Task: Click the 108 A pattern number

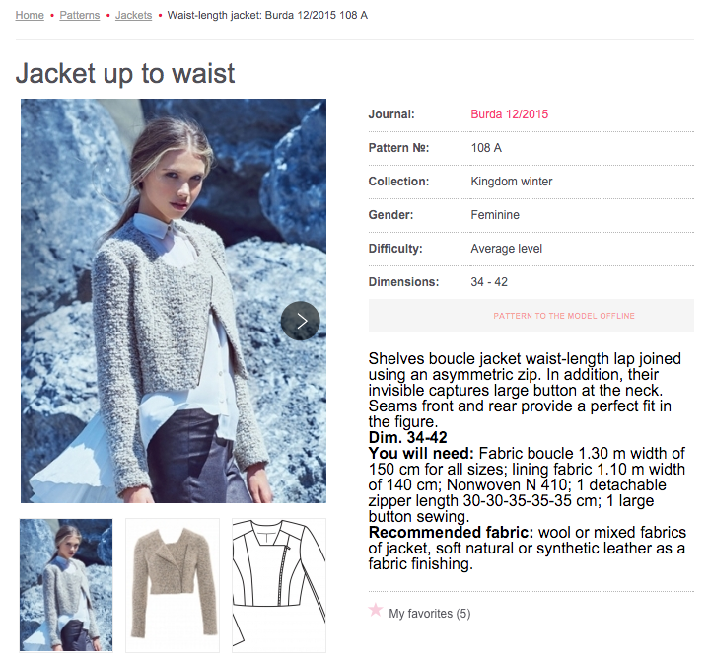Action: (x=486, y=148)
